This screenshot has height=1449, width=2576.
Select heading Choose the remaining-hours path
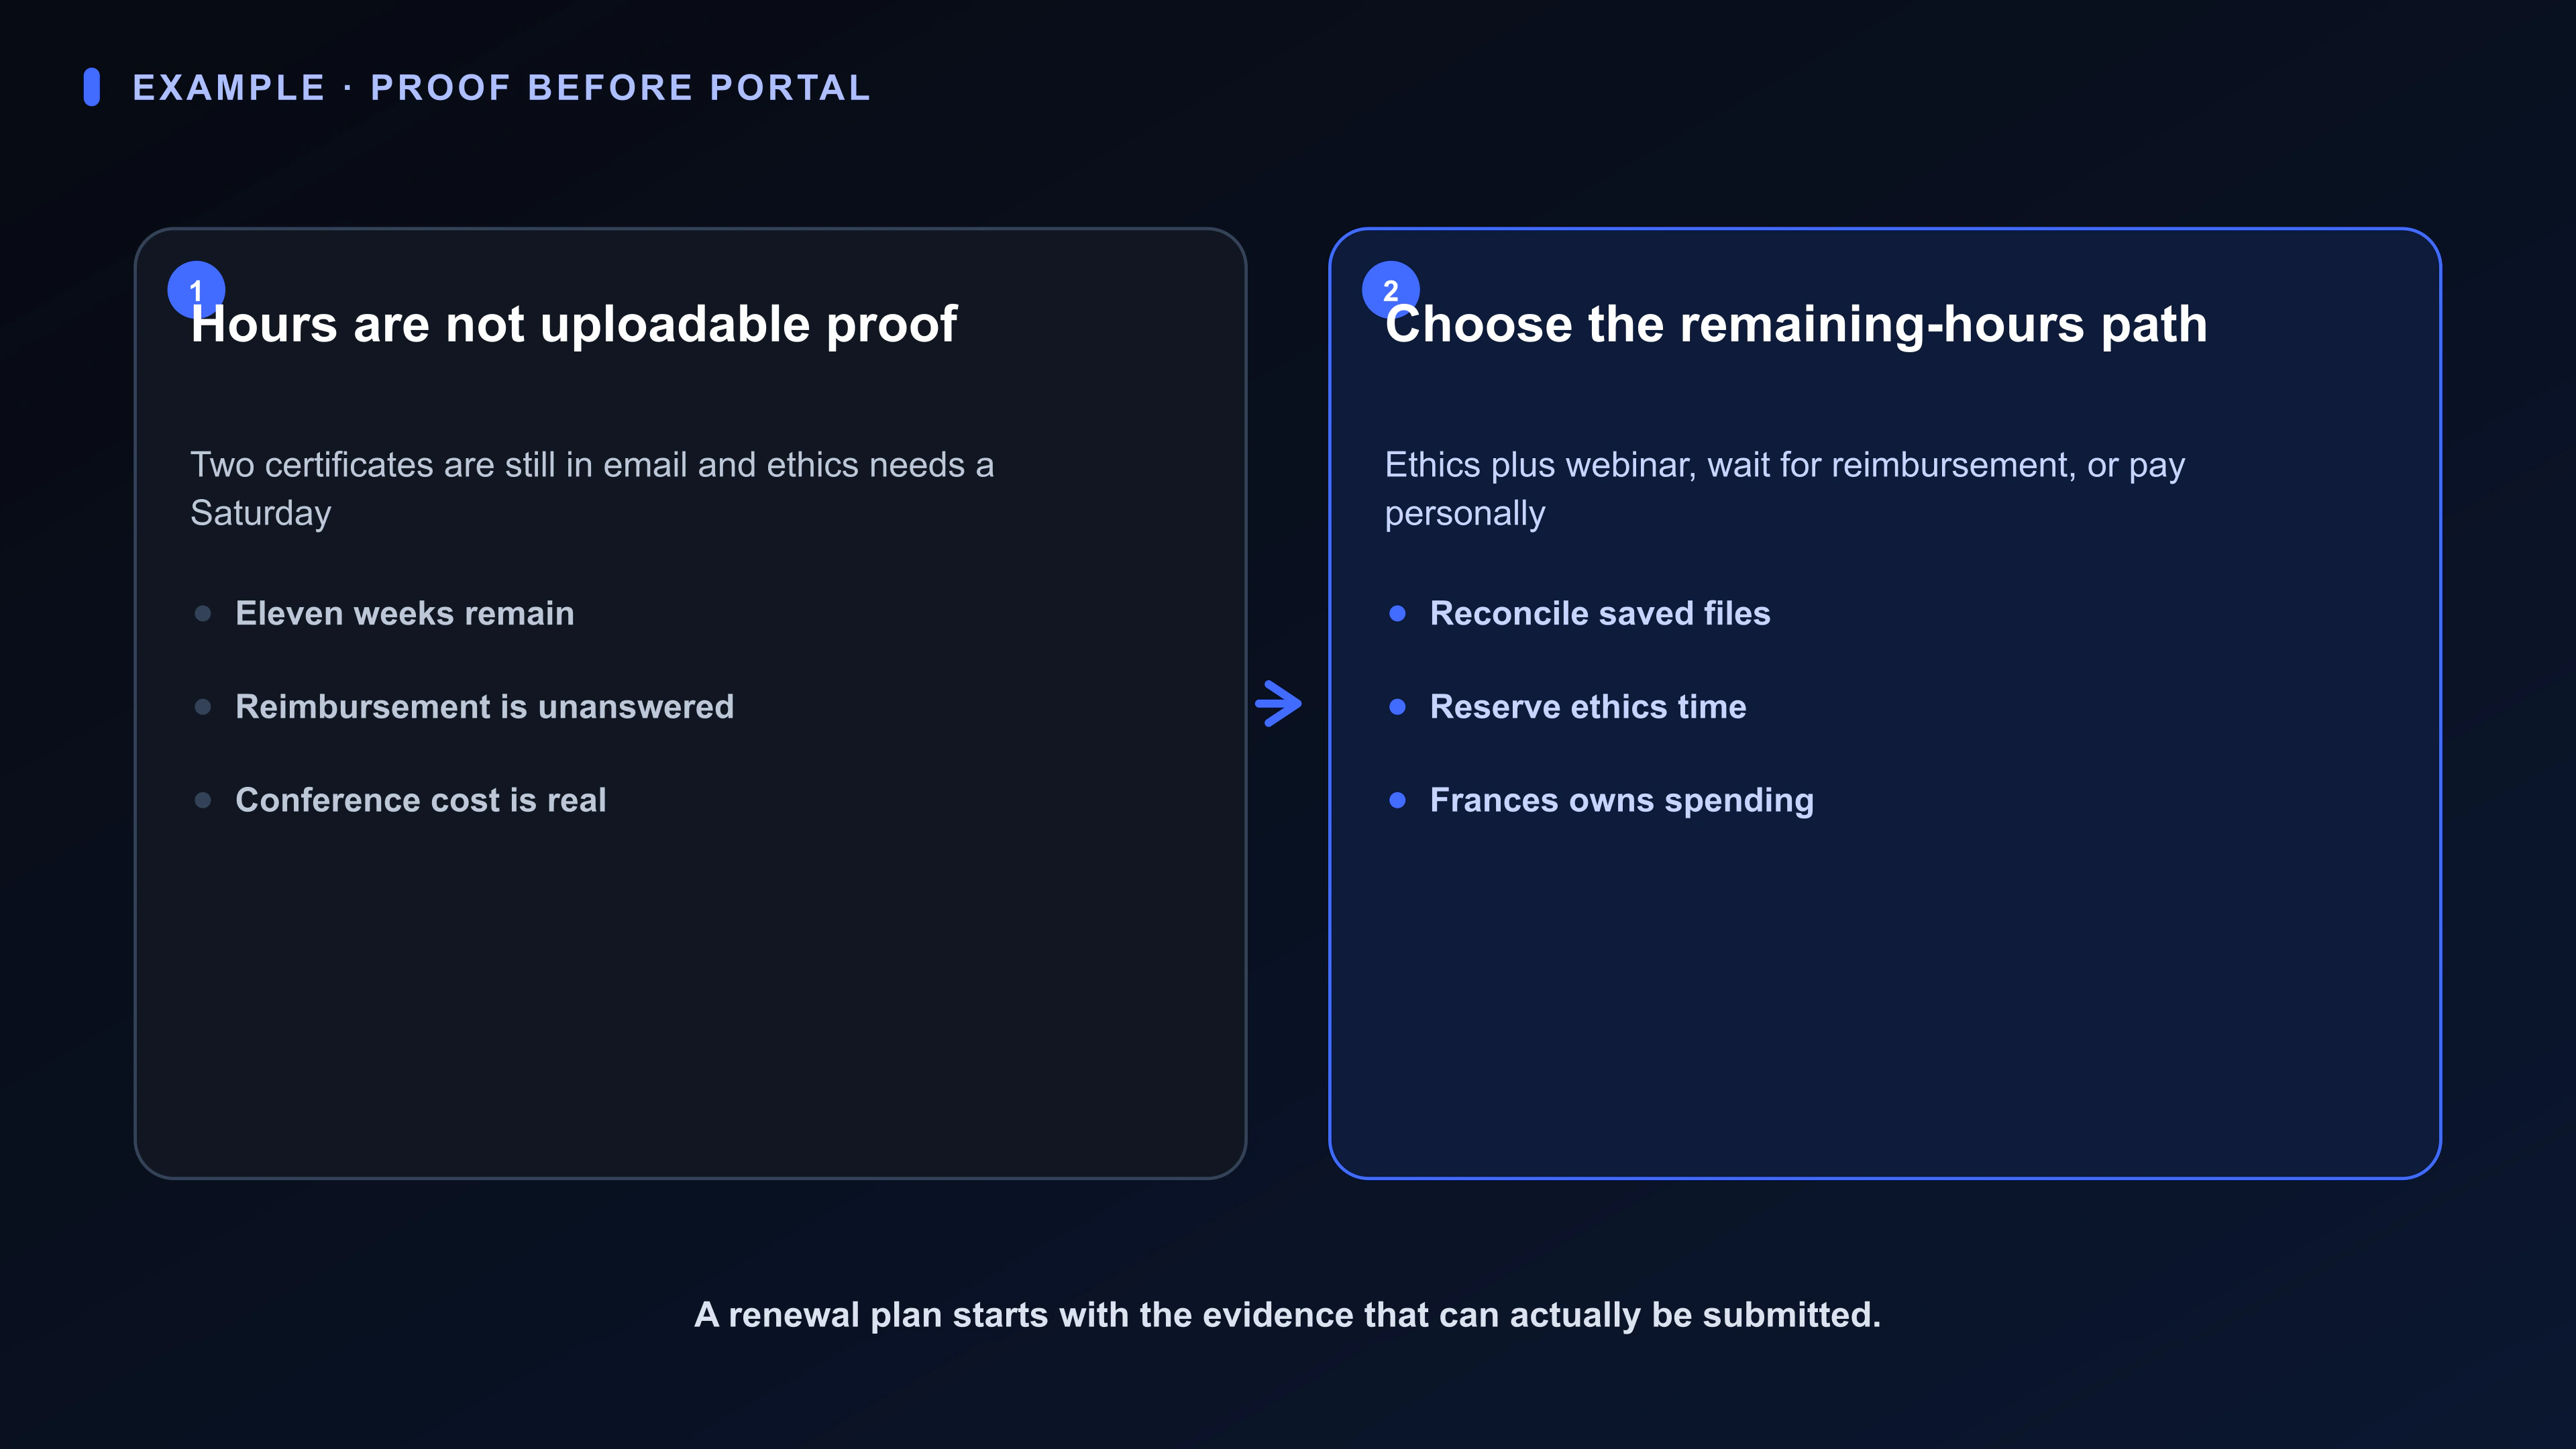tap(1796, 324)
